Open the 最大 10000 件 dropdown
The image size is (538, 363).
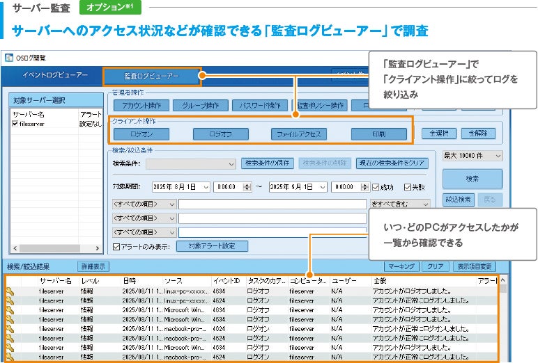pos(472,157)
